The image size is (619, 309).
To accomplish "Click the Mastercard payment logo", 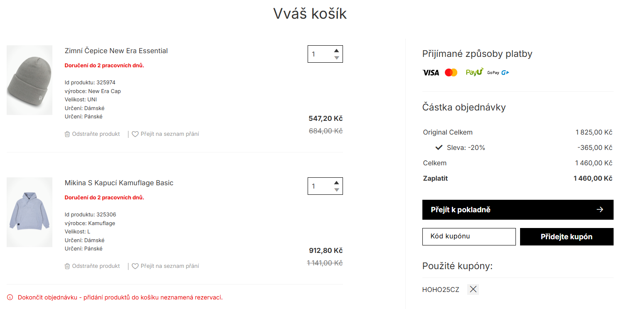I will 451,73.
